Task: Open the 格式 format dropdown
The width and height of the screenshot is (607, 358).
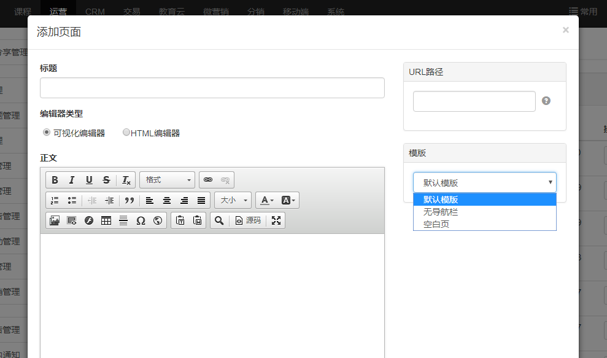Action: [x=167, y=180]
